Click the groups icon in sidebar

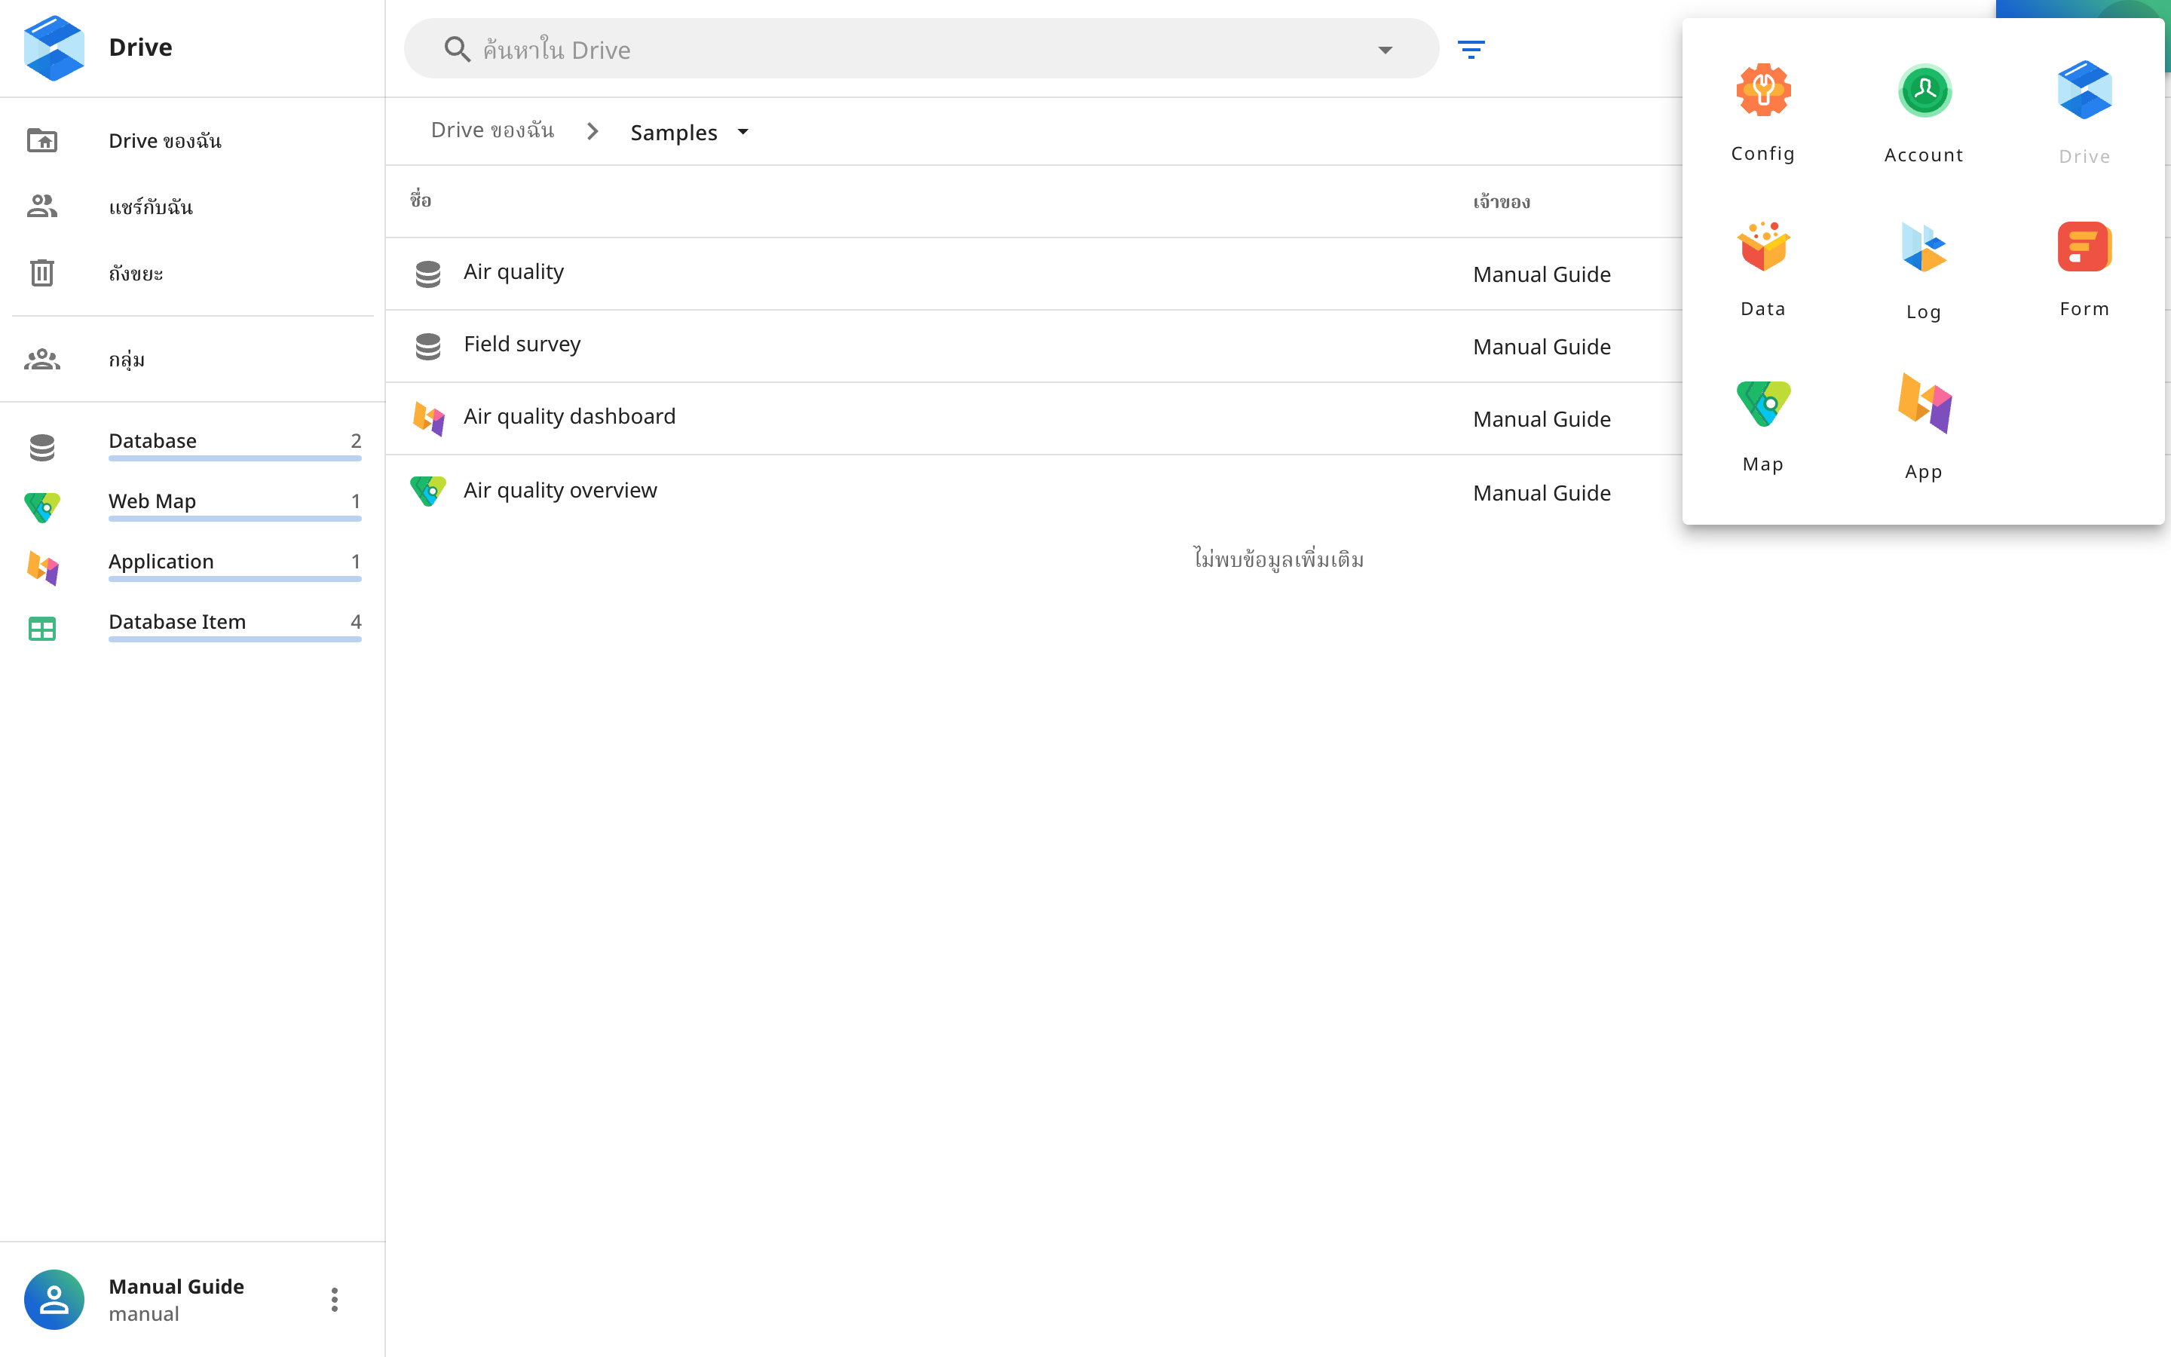click(x=42, y=359)
